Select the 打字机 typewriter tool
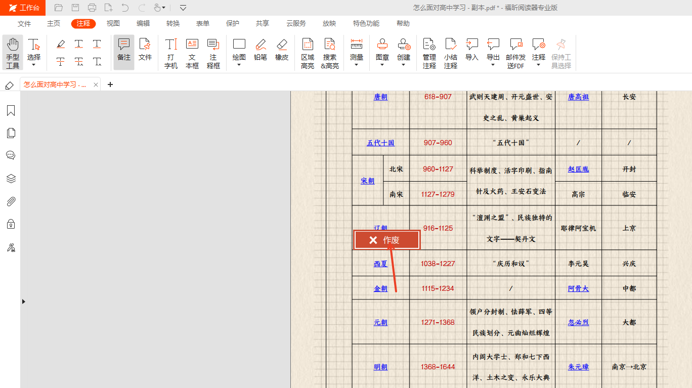 tap(171, 52)
